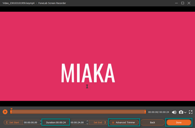Viewport: 195px width, 128px height.
Task: Click the MIAKA video preview
Action: (97, 56)
